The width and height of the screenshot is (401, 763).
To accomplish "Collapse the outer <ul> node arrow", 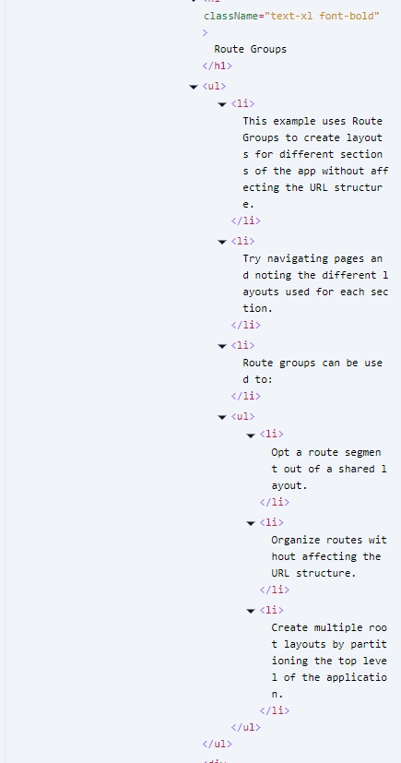I will click(194, 87).
